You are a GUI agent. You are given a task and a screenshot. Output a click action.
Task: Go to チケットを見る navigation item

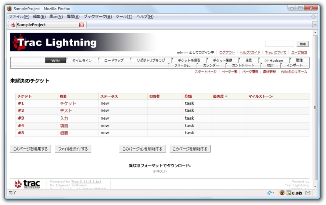(189, 60)
